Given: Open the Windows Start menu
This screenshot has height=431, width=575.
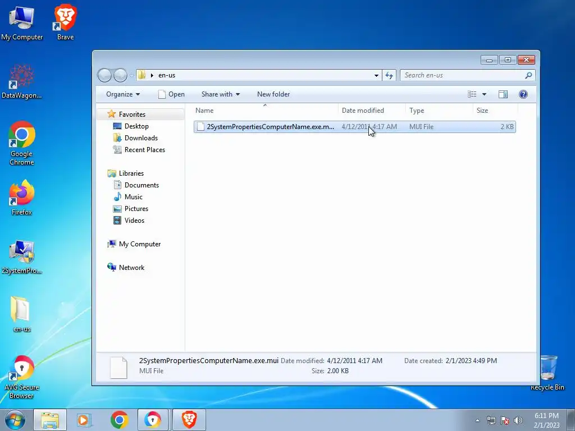Looking at the screenshot, I should click(x=15, y=420).
